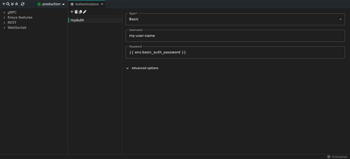
Task: Expand all folders with double-down chevron
Action: [12, 4]
